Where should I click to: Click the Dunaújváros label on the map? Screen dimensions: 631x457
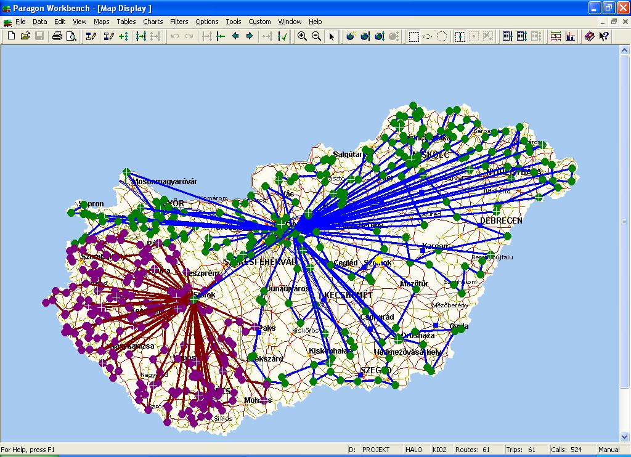287,289
